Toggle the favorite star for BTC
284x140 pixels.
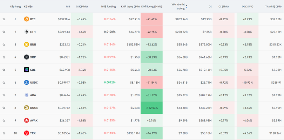pos(4,19)
